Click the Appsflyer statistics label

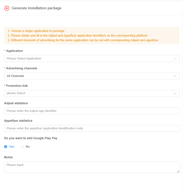(18, 121)
